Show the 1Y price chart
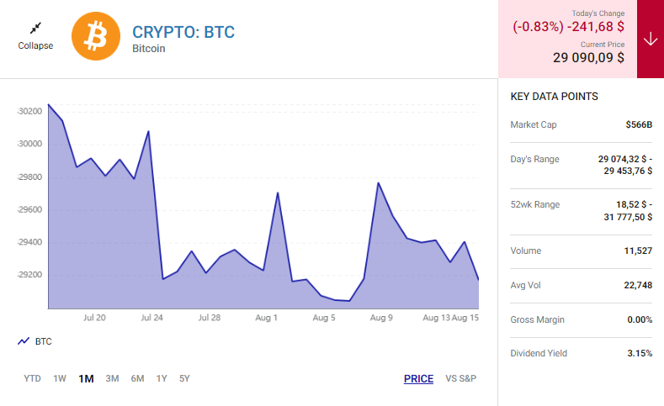664x406 pixels. pyautogui.click(x=162, y=378)
